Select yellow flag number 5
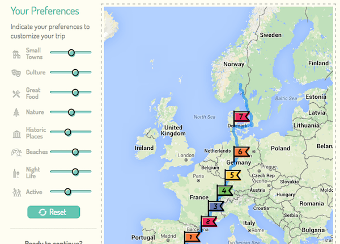This screenshot has height=244, width=340. click(232, 175)
